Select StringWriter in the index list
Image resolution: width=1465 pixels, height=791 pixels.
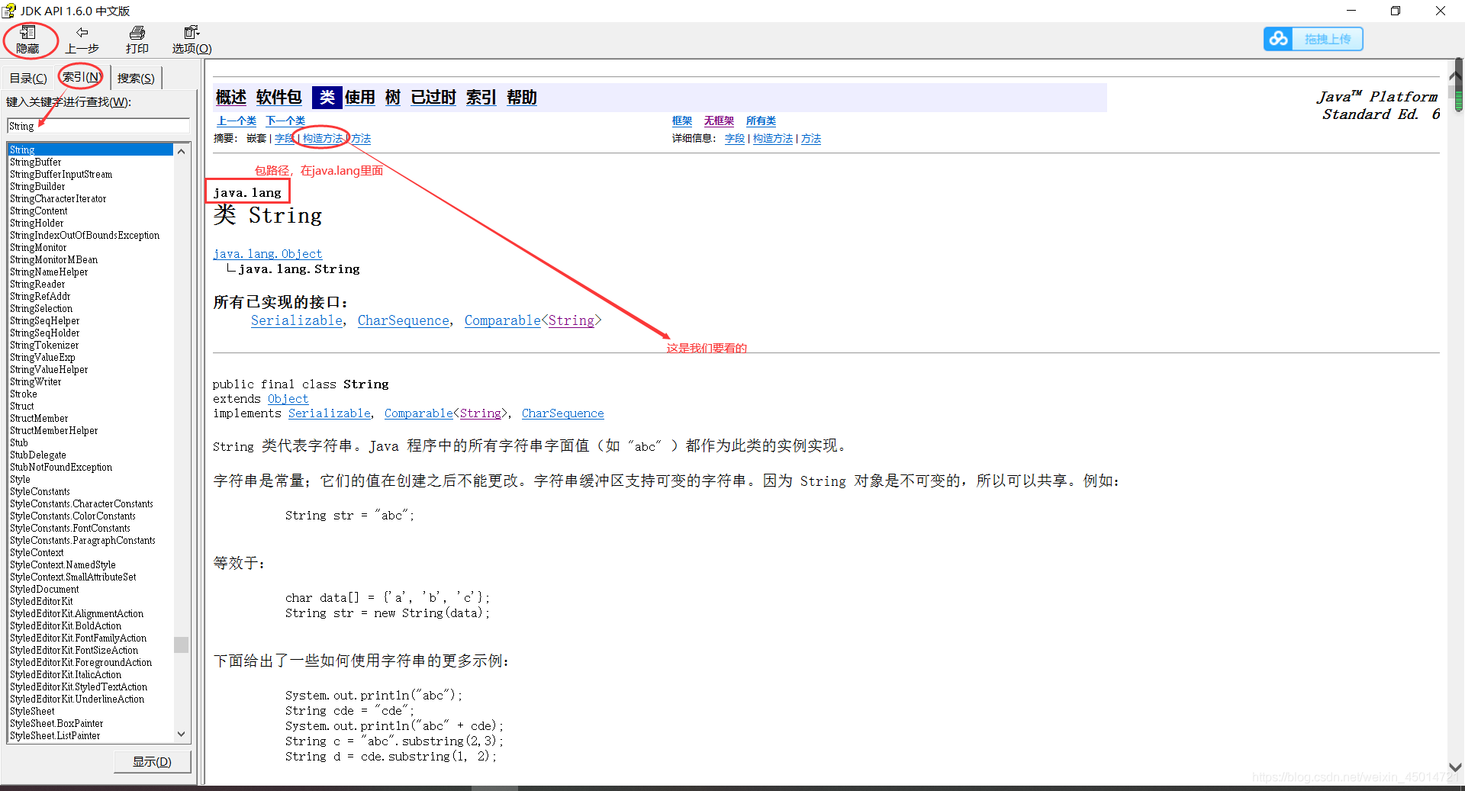pyautogui.click(x=36, y=381)
